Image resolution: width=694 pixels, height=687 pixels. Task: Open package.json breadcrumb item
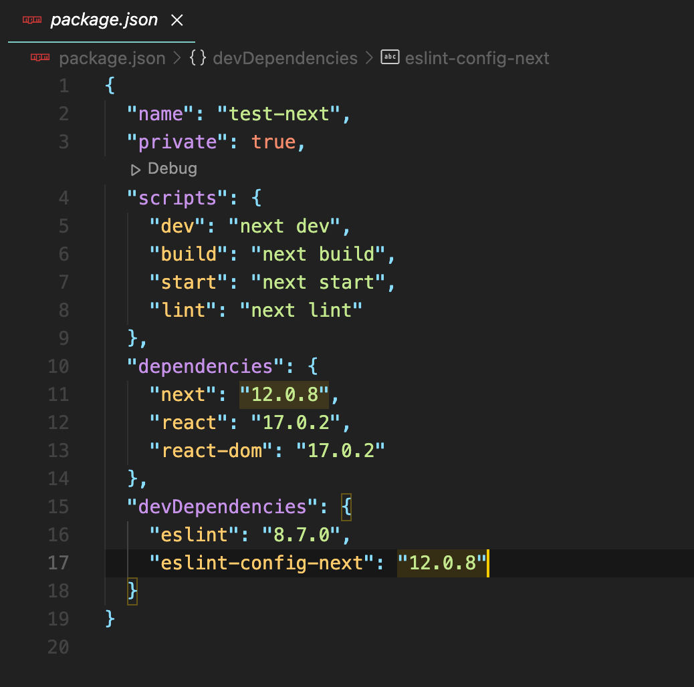(x=112, y=58)
